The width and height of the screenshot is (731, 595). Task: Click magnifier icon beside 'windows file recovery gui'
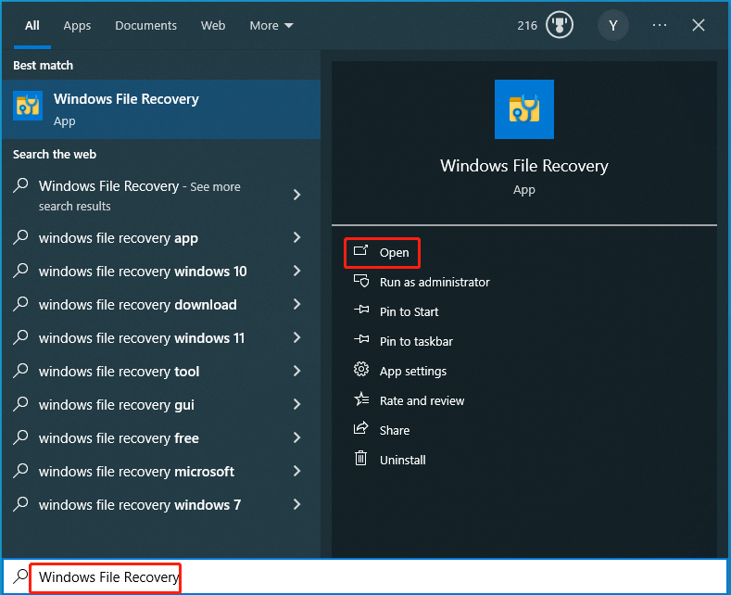click(20, 404)
